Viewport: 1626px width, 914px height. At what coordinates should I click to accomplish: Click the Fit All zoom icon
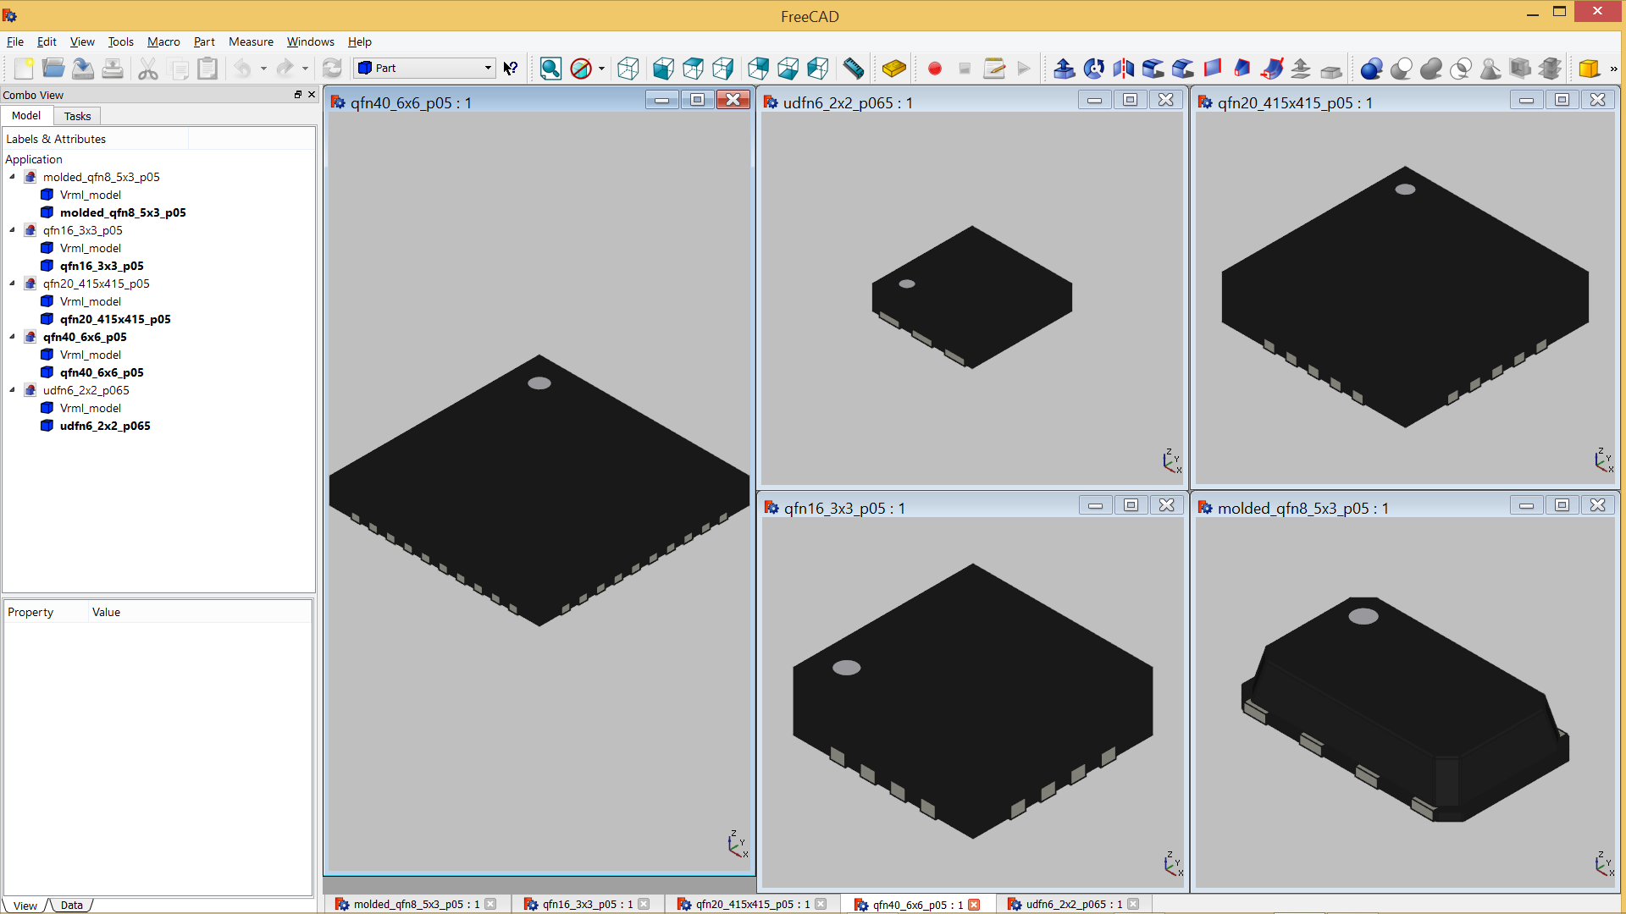click(550, 69)
